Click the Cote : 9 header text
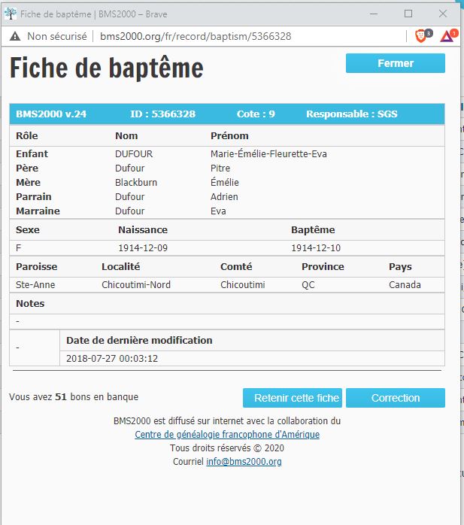 click(256, 114)
